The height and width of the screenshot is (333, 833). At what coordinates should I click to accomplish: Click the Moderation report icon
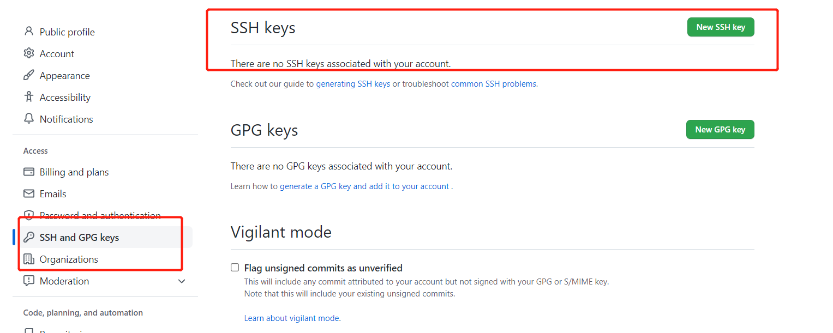[x=29, y=281]
